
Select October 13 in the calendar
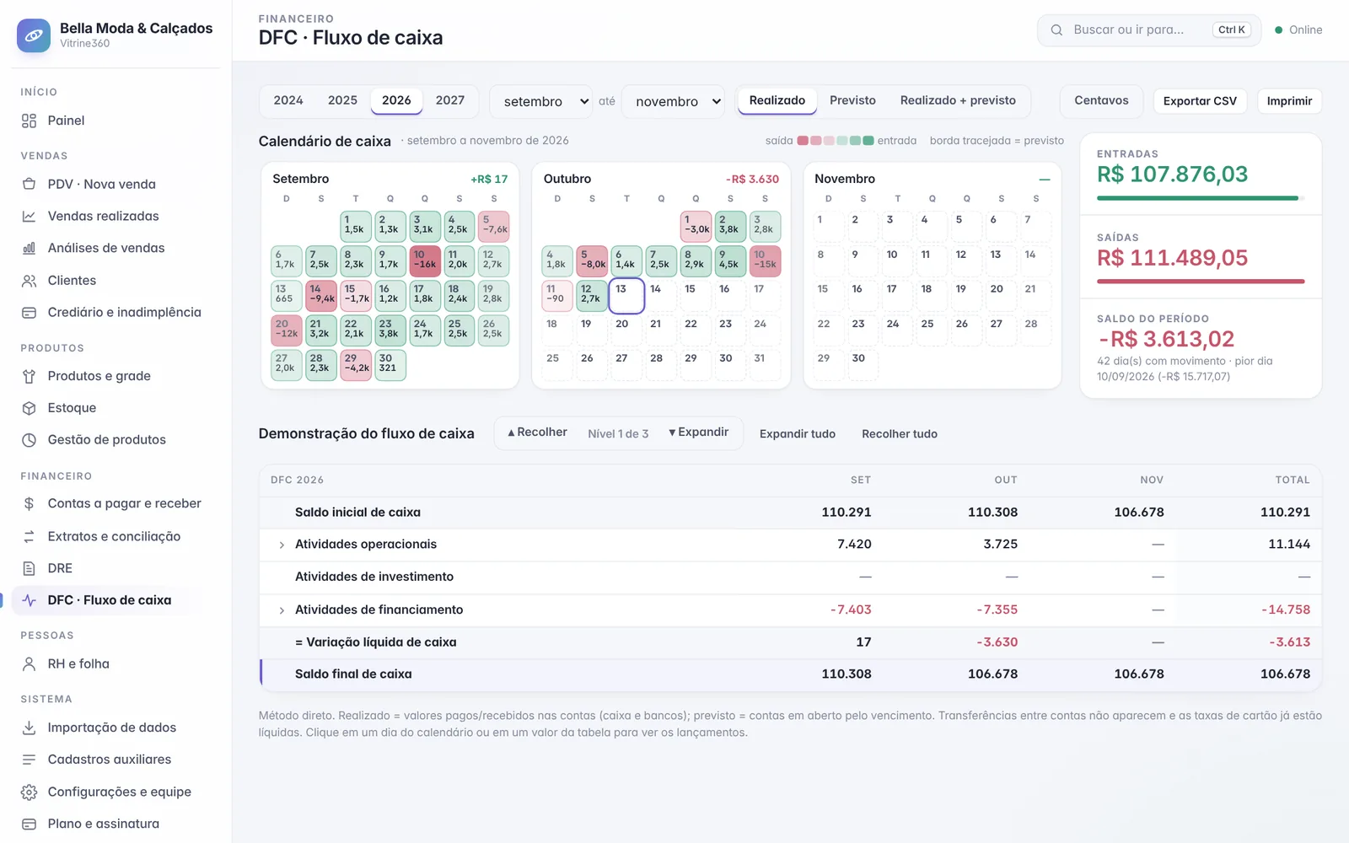click(626, 296)
